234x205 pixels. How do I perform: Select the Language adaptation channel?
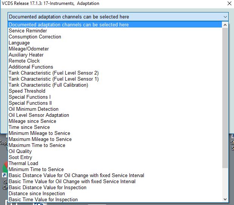(19, 43)
